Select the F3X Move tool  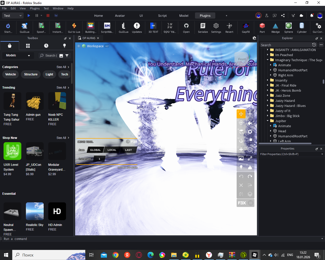[241, 114]
